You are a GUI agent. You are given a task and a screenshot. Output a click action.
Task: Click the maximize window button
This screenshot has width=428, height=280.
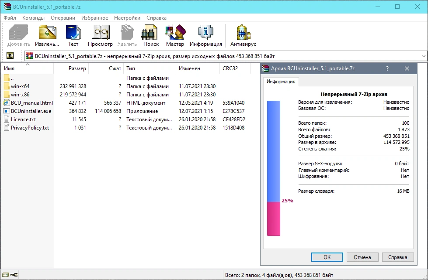[397, 7]
